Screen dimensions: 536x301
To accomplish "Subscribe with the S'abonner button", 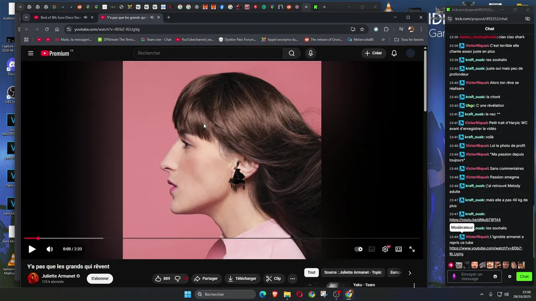I will point(100,278).
